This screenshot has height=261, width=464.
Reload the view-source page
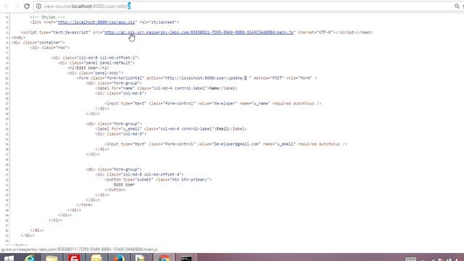pos(27,6)
